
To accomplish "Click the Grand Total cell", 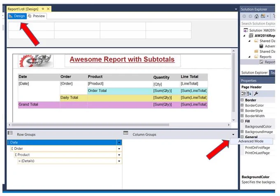I will point(39,104).
